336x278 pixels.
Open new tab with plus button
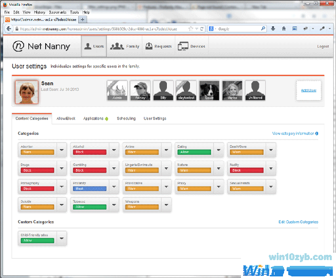(82, 19)
